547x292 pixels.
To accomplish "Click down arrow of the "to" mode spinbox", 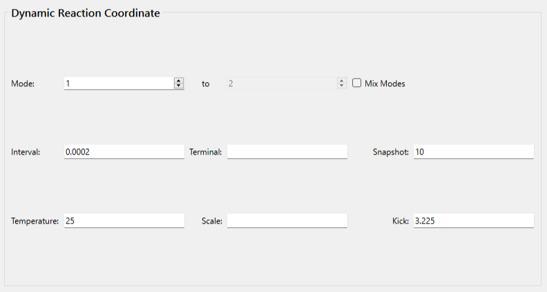I will pos(341,86).
